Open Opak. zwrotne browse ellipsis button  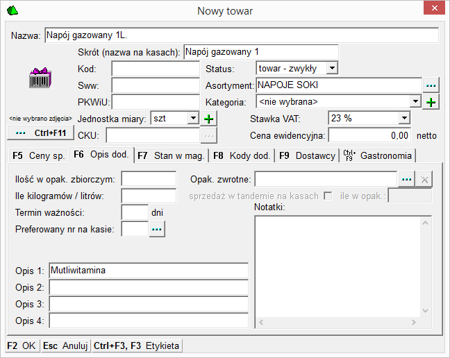[x=407, y=179]
